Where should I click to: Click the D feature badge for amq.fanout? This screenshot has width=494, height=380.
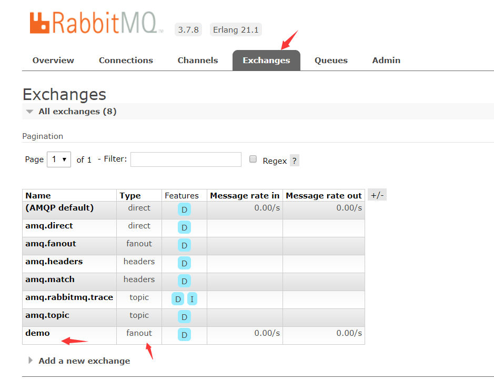(184, 245)
